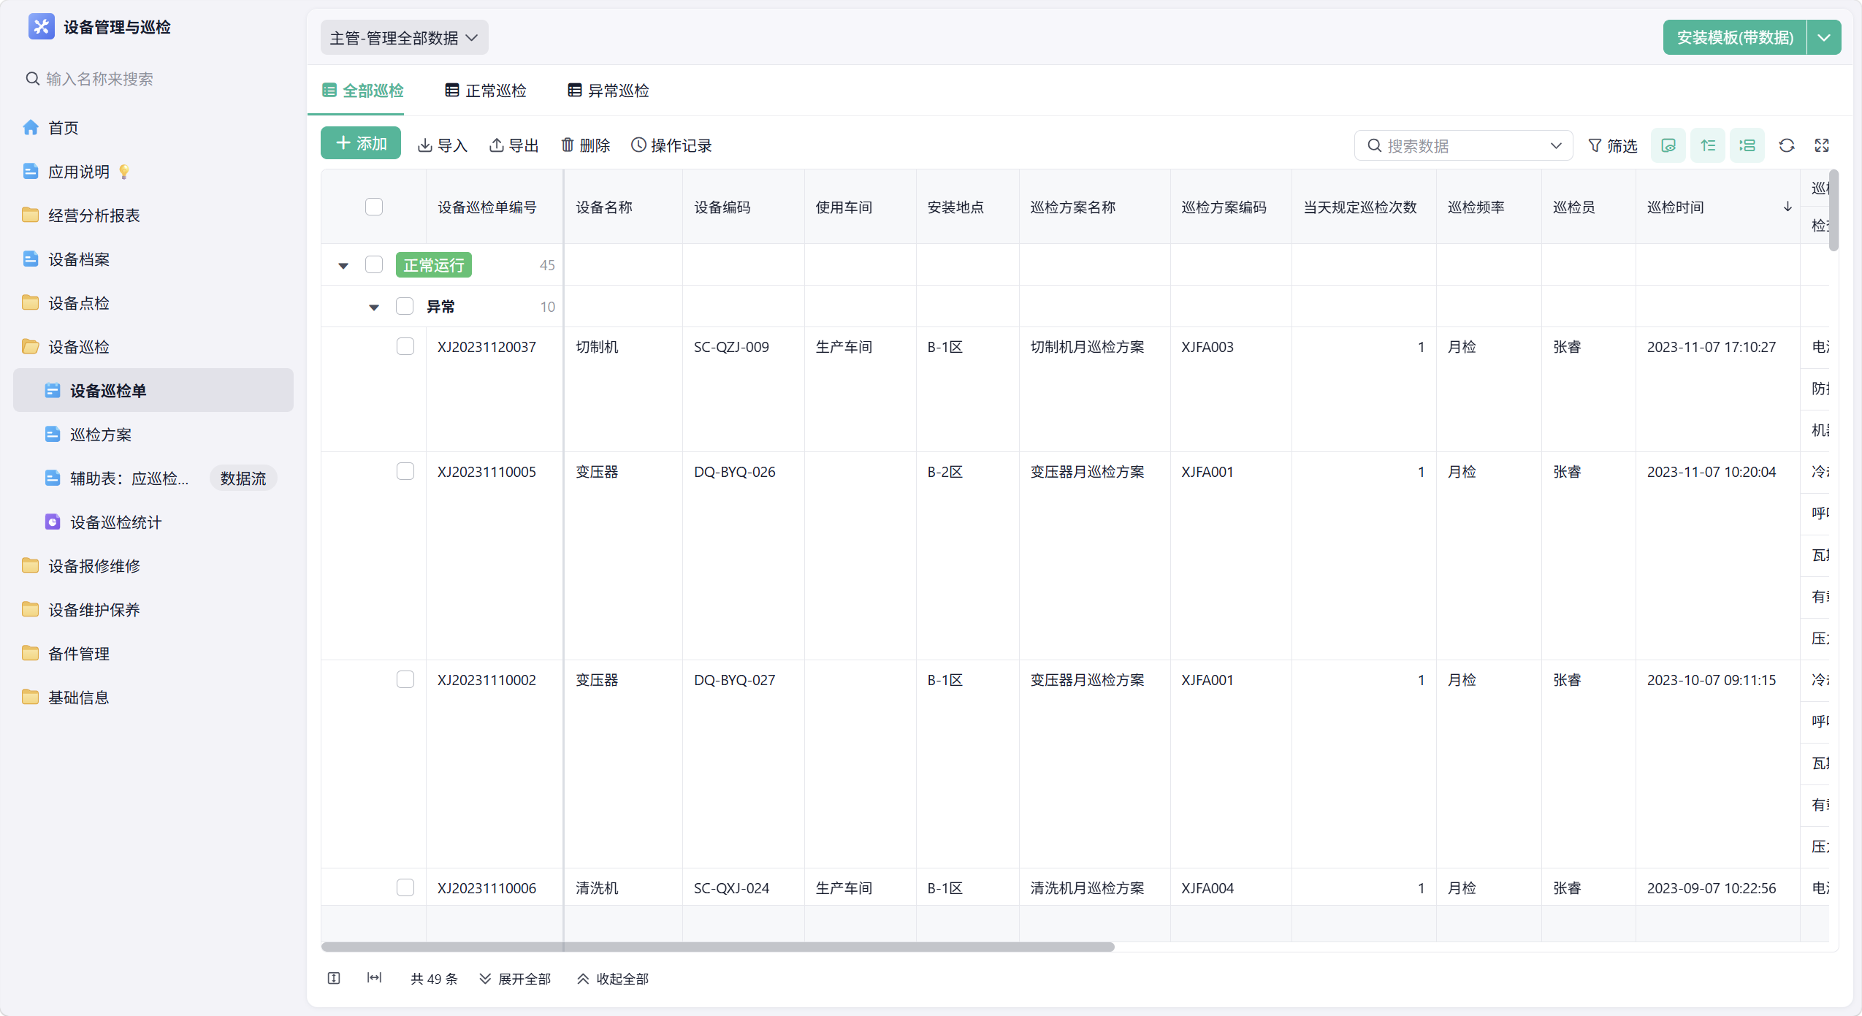Click 展开全部 to expand all groups
Viewport: 1862px width, 1016px height.
pyautogui.click(x=515, y=979)
